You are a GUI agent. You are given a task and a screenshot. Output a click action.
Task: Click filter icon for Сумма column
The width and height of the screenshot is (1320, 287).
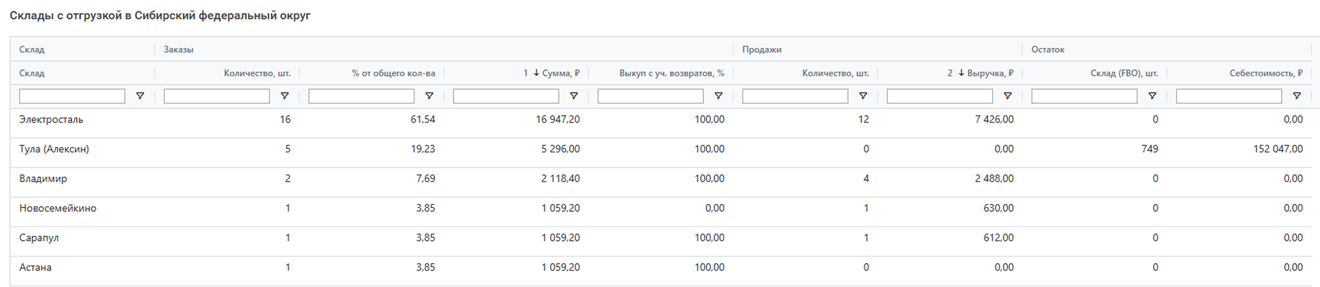click(573, 96)
